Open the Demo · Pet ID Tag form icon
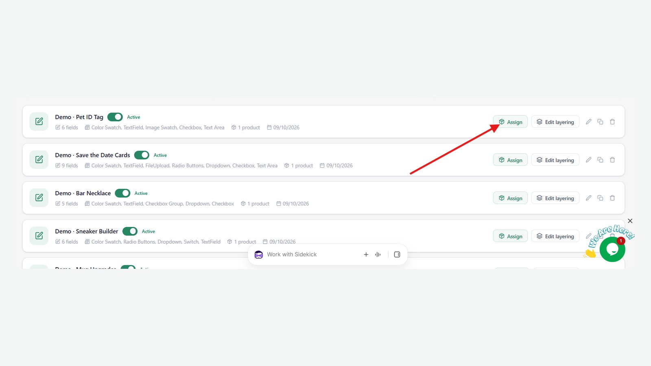 [x=39, y=122]
